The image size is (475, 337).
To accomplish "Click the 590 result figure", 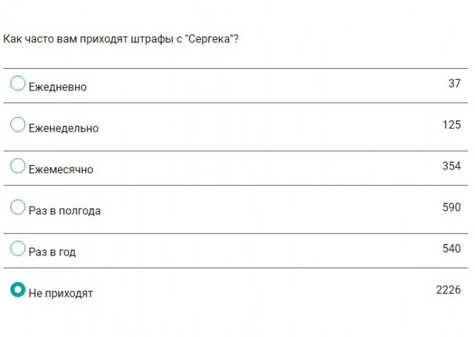I will tap(451, 207).
